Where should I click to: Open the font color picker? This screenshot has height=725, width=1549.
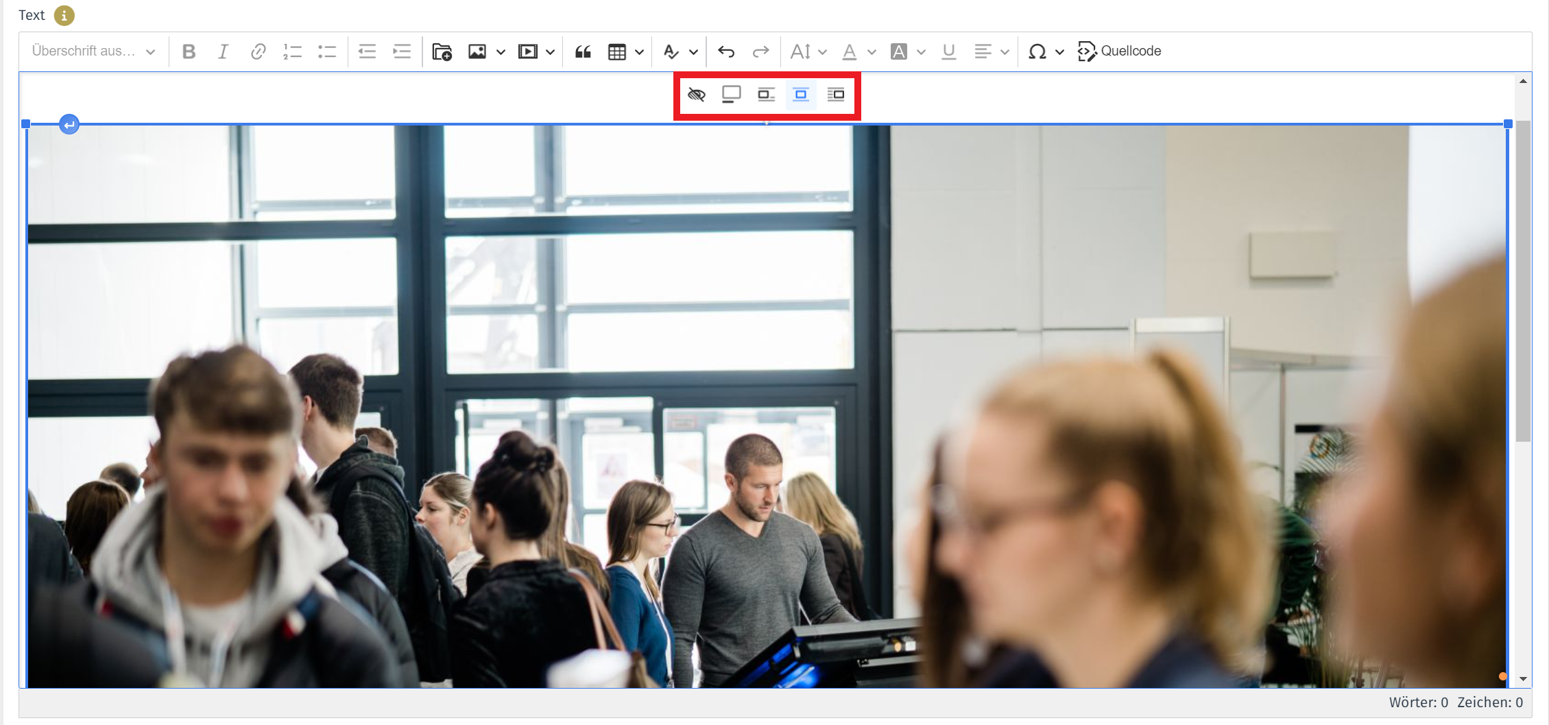pyautogui.click(x=858, y=51)
